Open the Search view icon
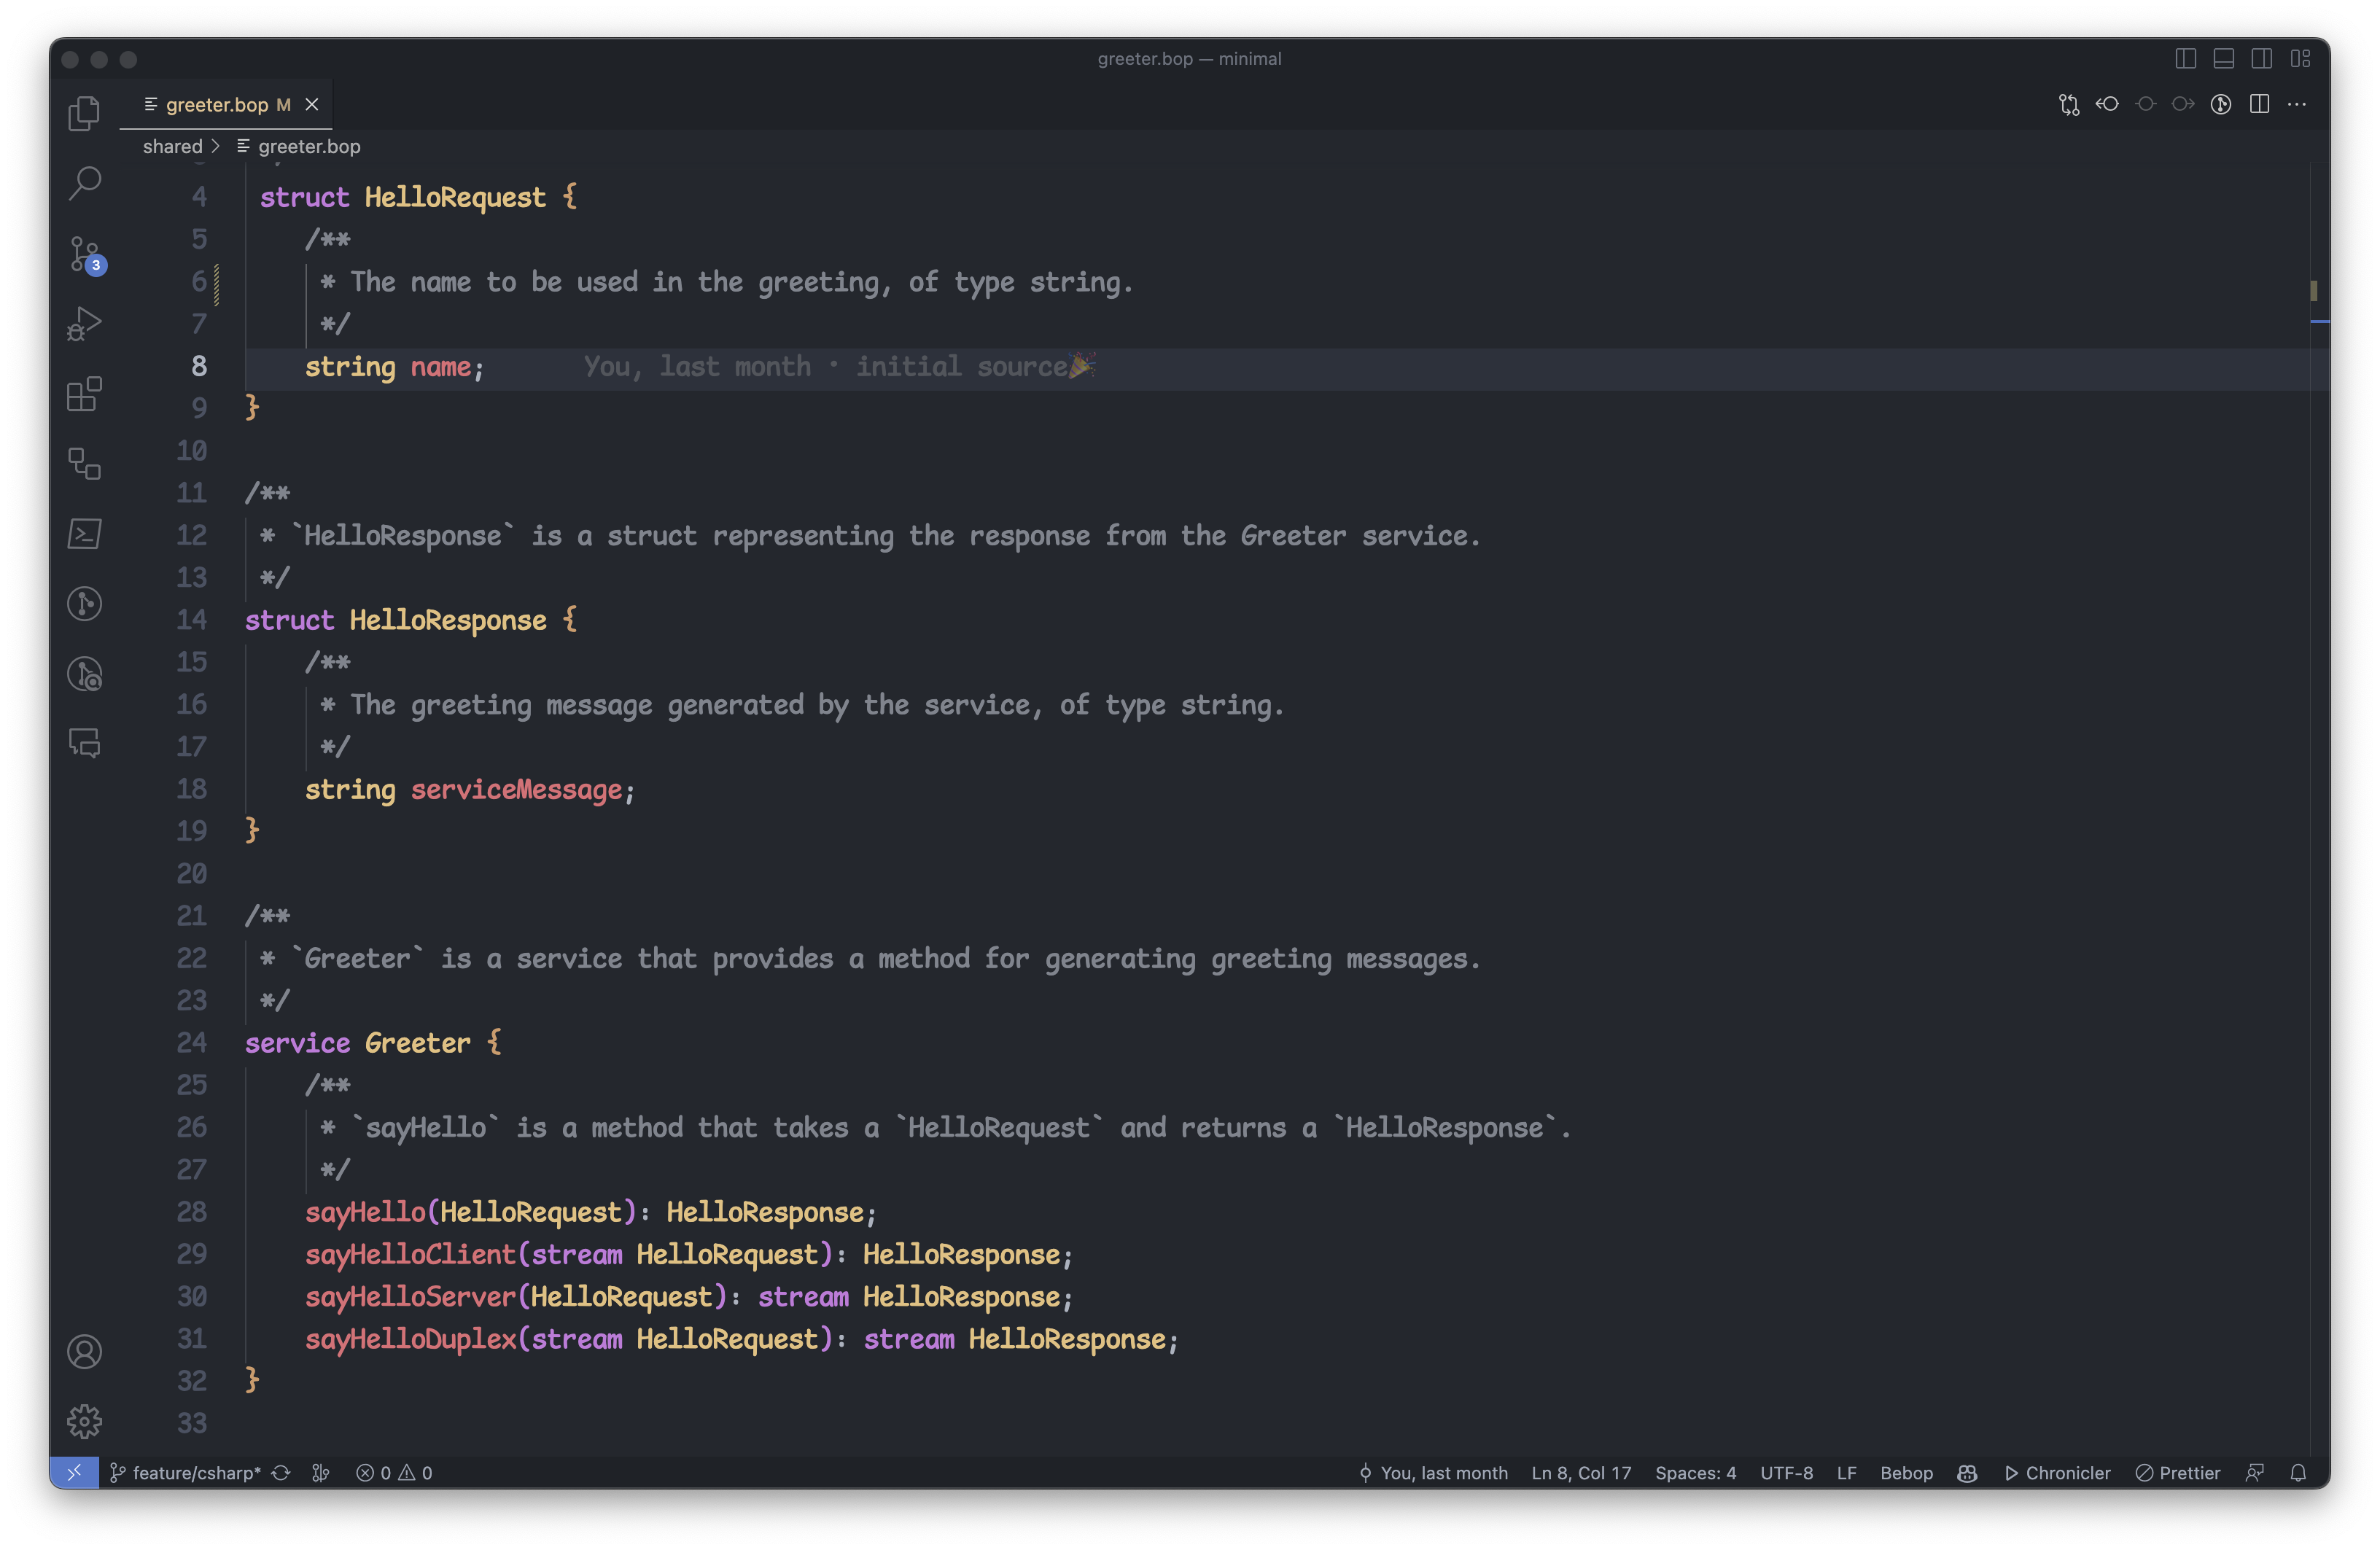The height and width of the screenshot is (1550, 2380). (84, 183)
